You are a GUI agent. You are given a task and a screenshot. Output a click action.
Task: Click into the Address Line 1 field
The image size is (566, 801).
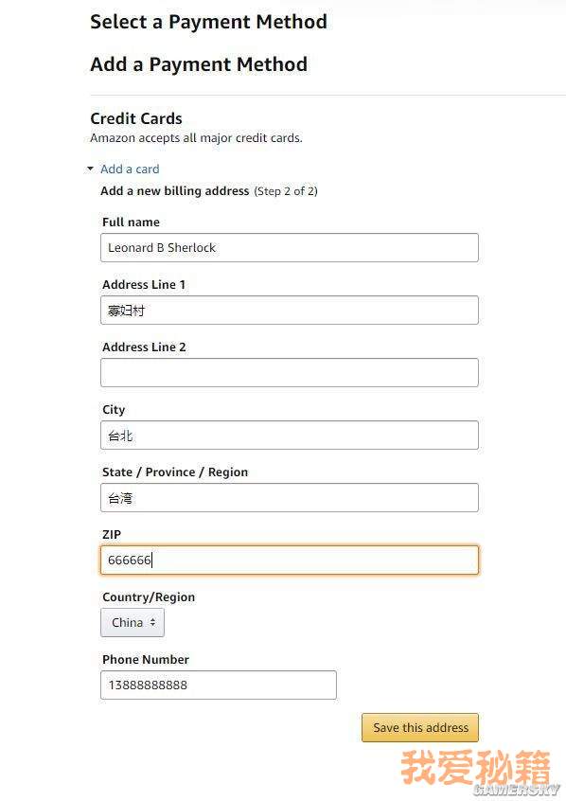[x=290, y=311]
